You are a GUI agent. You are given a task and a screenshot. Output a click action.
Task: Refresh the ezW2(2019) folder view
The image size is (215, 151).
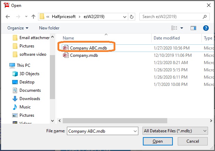132,17
